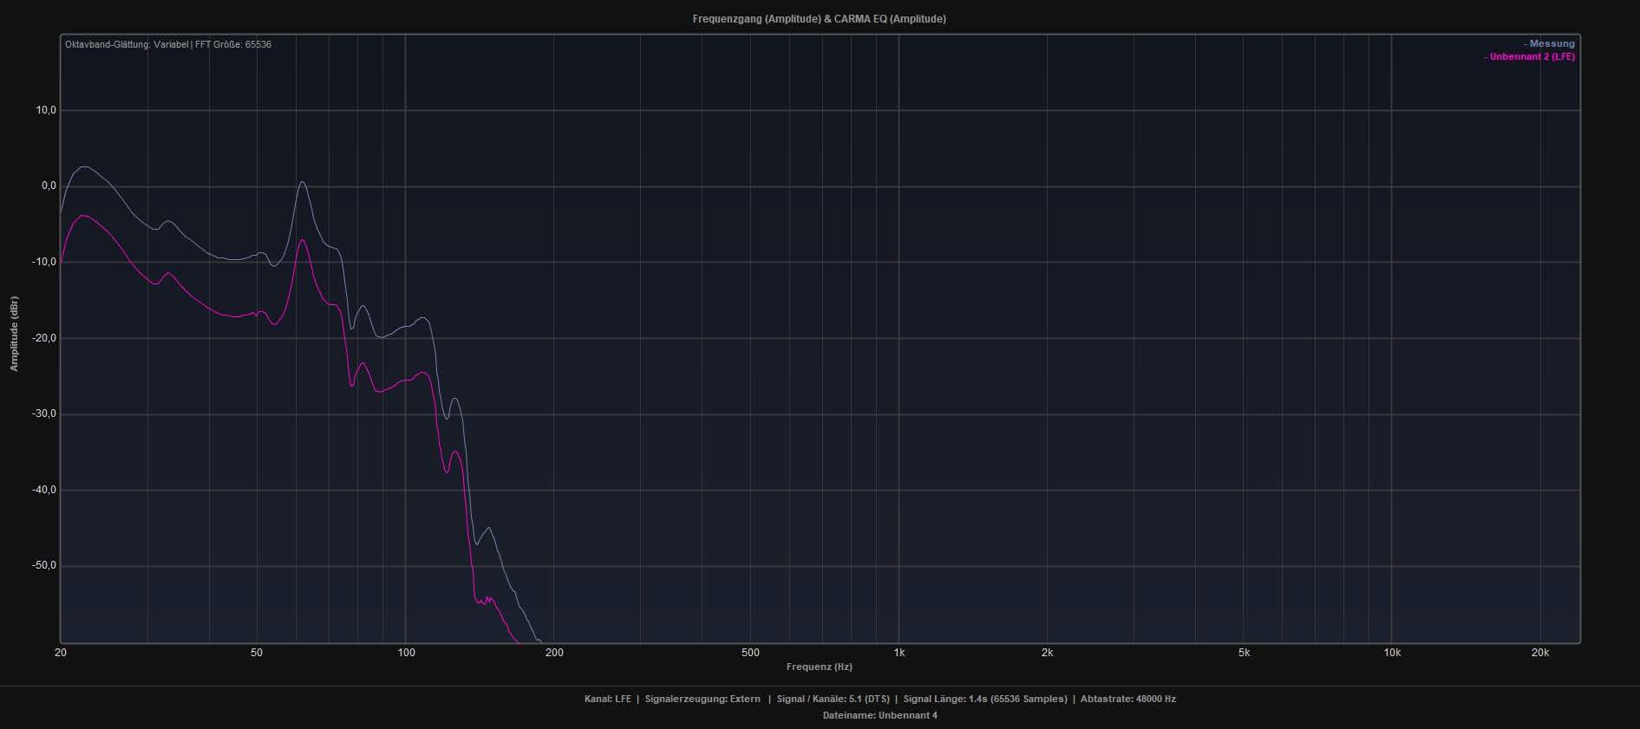Click the '20k' frequency axis label
1640x729 pixels.
click(x=1540, y=653)
